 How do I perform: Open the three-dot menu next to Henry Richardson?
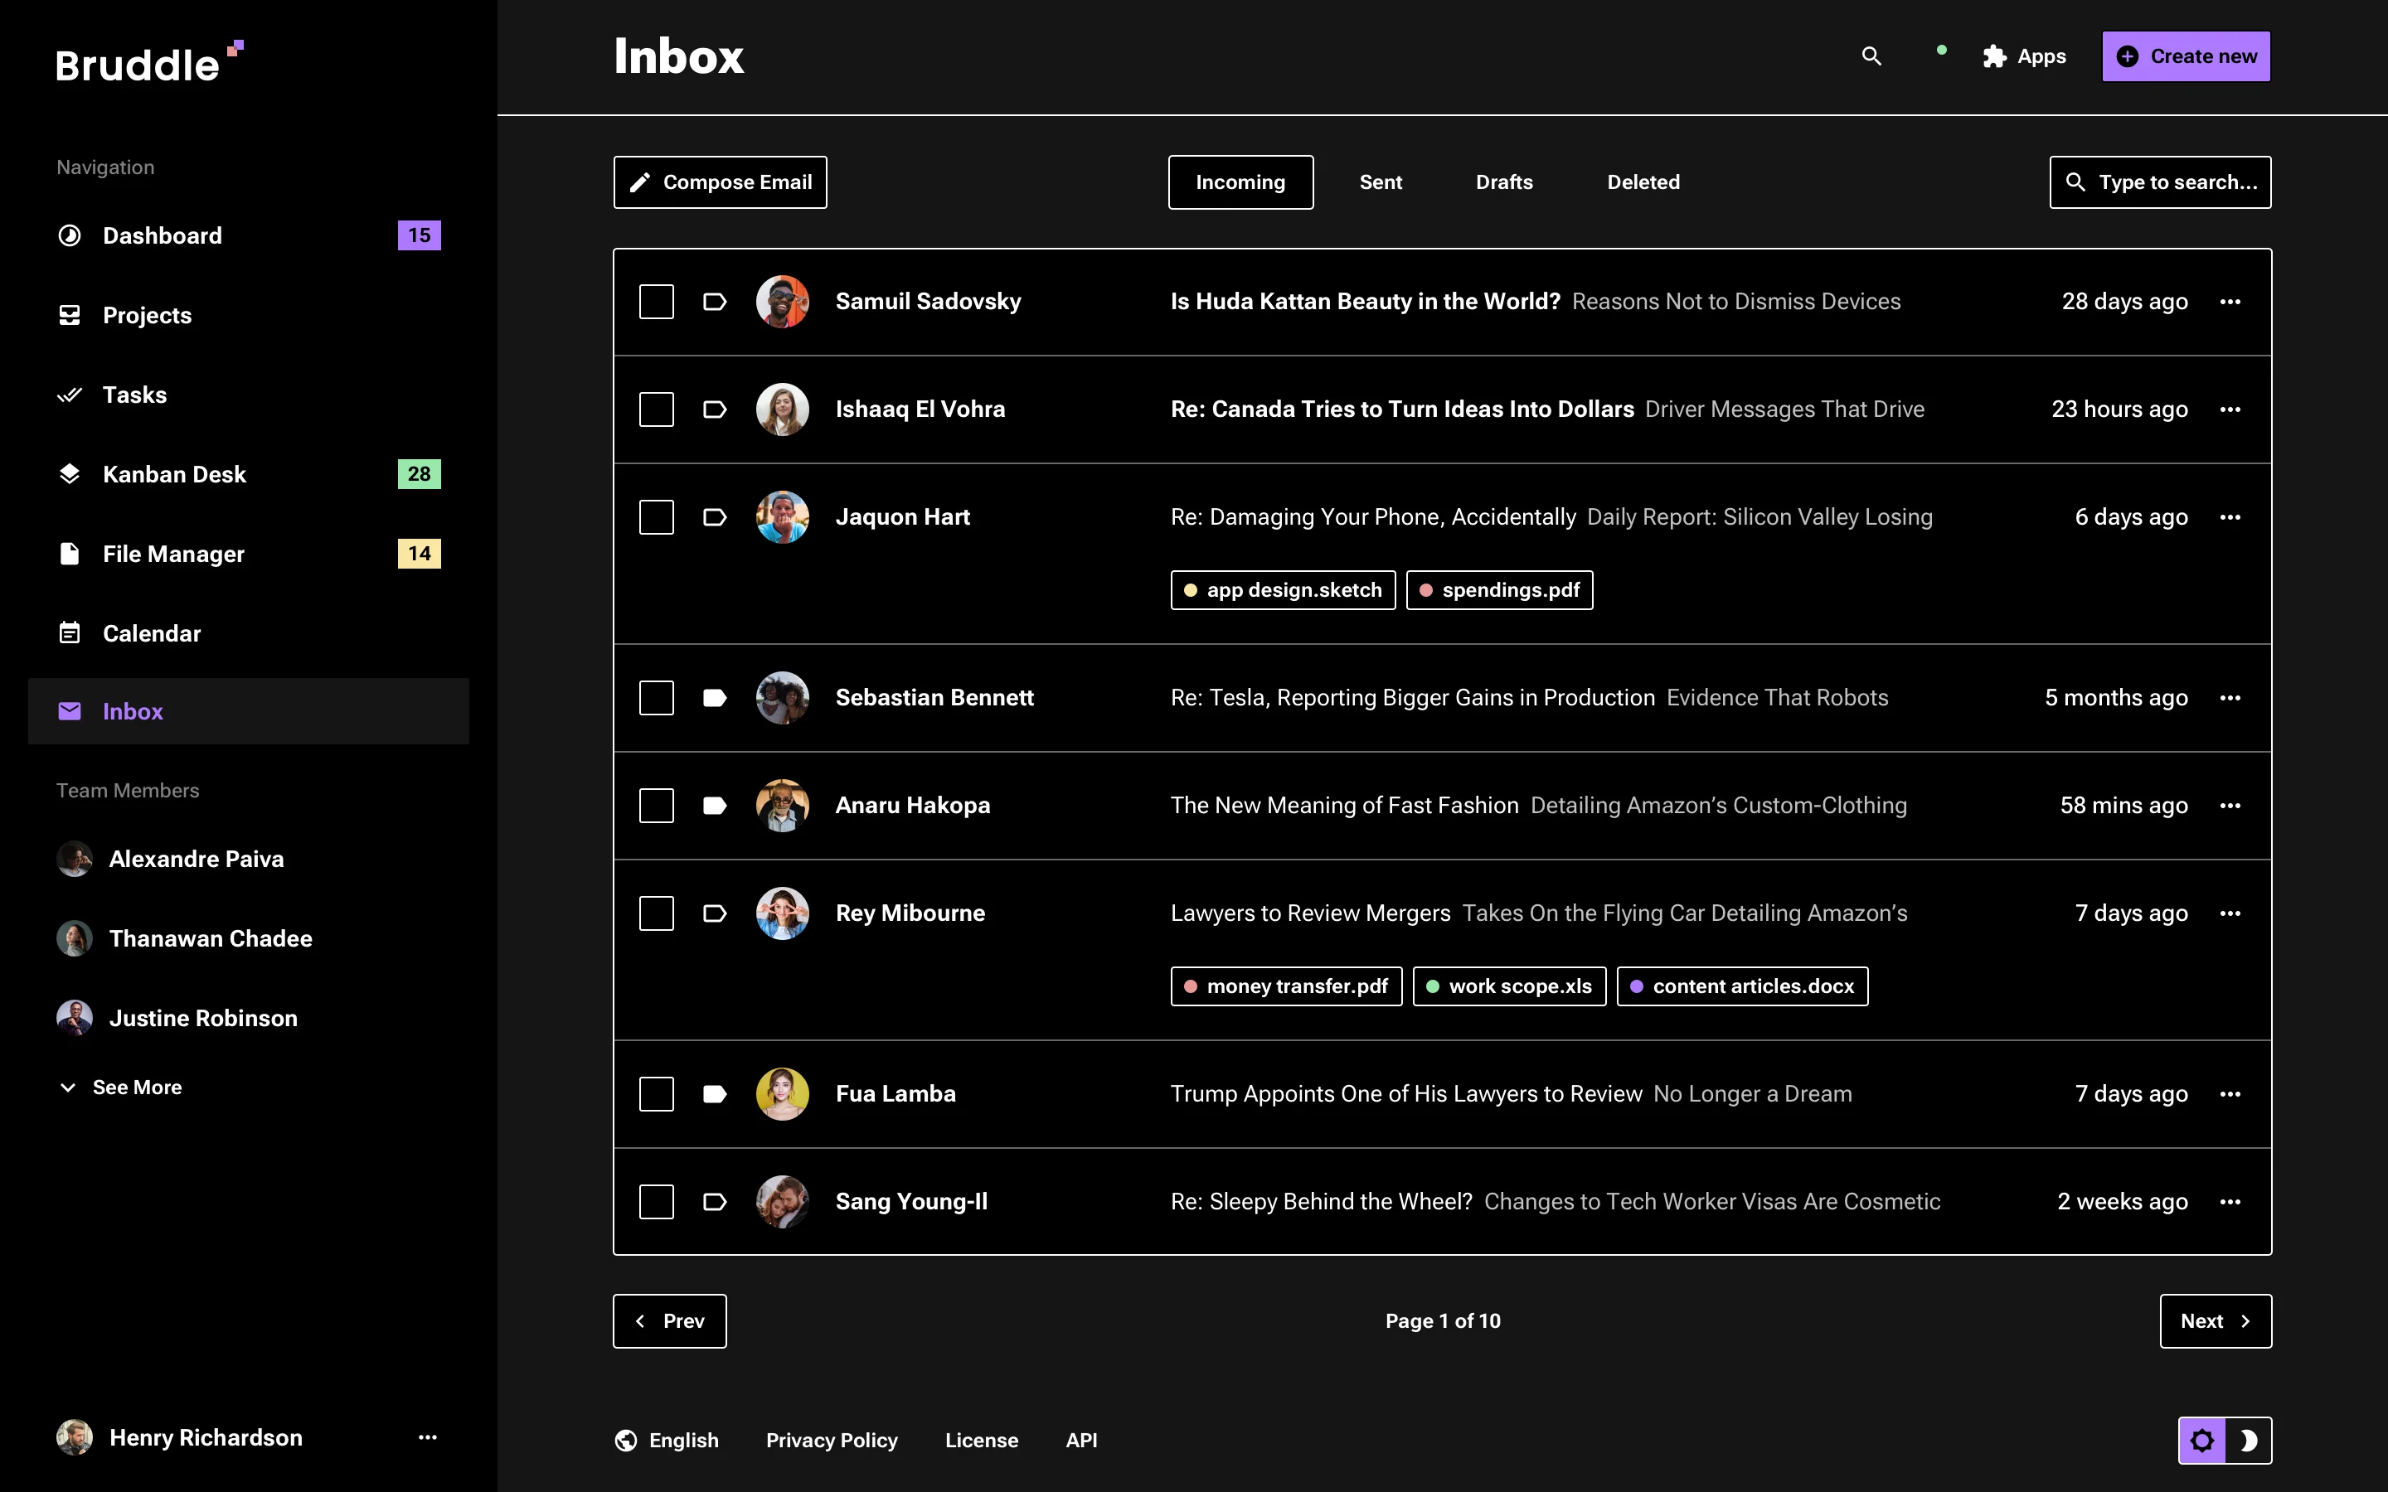tap(426, 1436)
